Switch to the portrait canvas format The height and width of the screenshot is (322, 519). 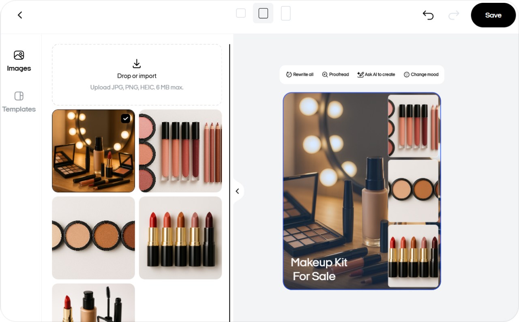pos(286,13)
